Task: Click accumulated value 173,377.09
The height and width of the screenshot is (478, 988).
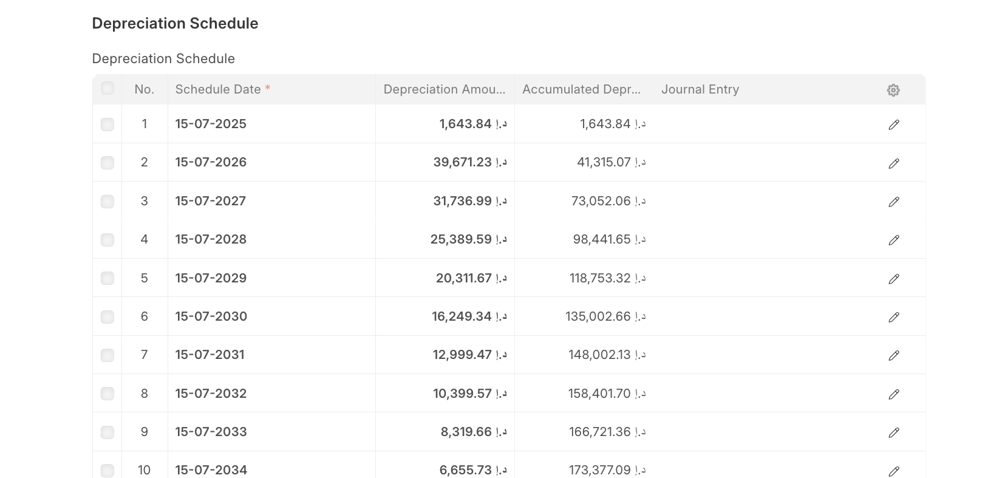Action: click(584, 465)
